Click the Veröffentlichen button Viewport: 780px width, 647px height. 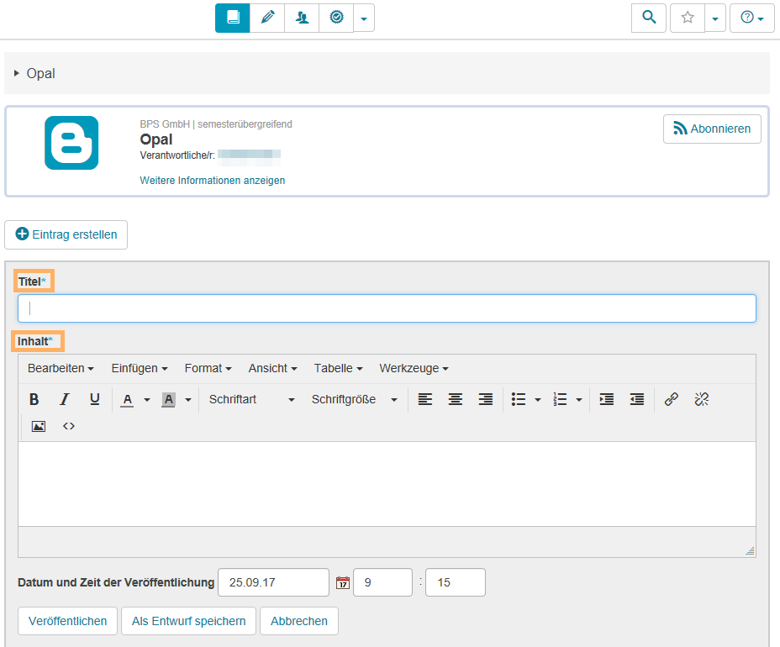[68, 621]
